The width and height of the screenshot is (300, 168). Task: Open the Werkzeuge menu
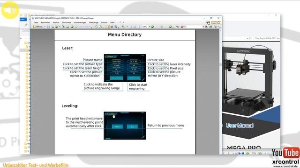tap(94, 22)
